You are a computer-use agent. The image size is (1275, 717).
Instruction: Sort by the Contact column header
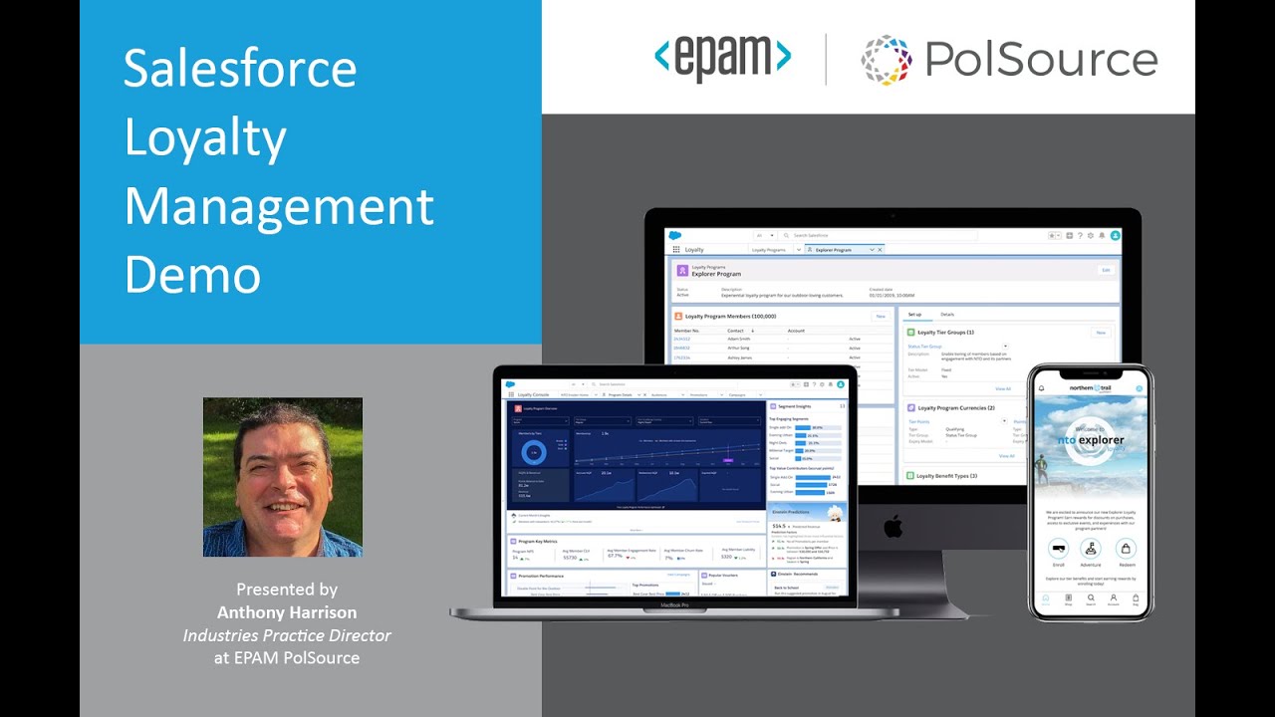click(735, 331)
